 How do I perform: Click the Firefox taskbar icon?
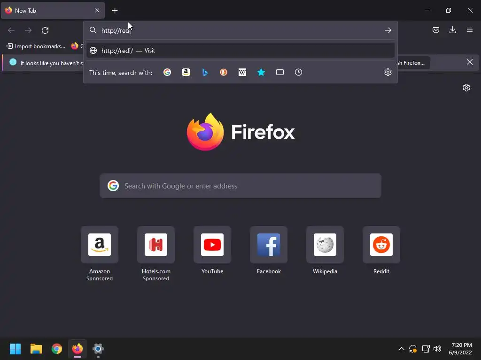coord(78,349)
